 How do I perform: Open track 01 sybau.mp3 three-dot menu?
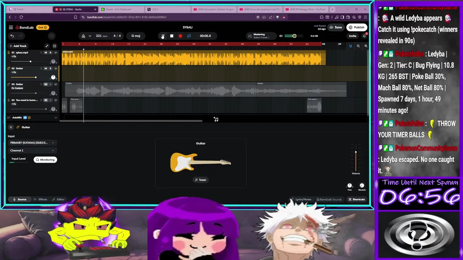(41, 53)
